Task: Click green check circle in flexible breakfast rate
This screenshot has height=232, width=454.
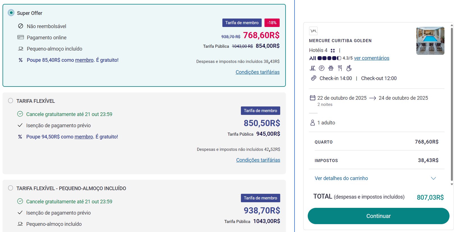Action: click(x=20, y=201)
